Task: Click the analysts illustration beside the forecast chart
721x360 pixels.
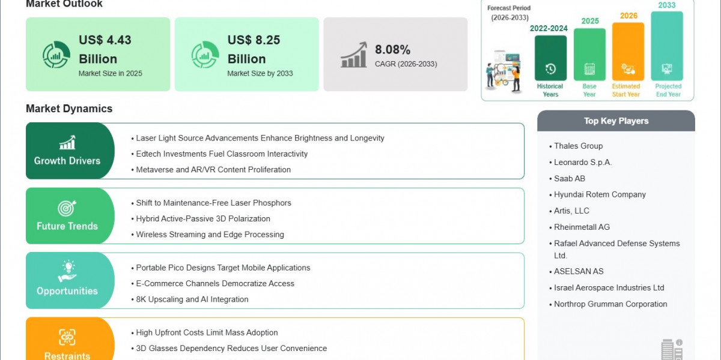Action: (503, 71)
